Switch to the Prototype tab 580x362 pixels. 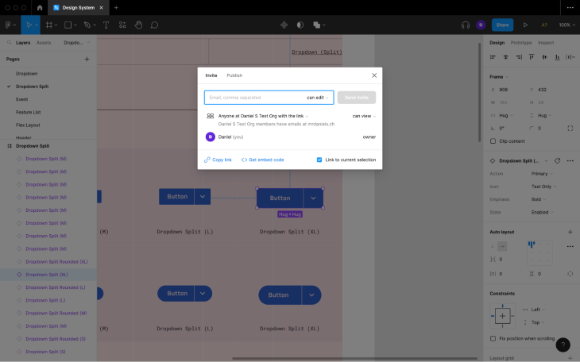[x=521, y=43]
